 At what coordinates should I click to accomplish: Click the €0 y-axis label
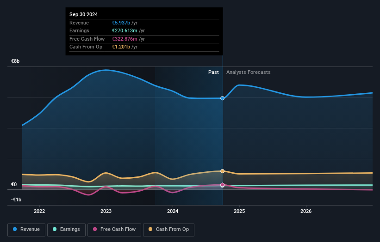click(14, 184)
